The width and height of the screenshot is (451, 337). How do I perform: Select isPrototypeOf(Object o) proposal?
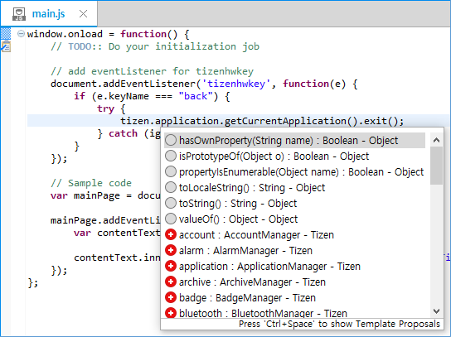pyautogui.click(x=294, y=156)
